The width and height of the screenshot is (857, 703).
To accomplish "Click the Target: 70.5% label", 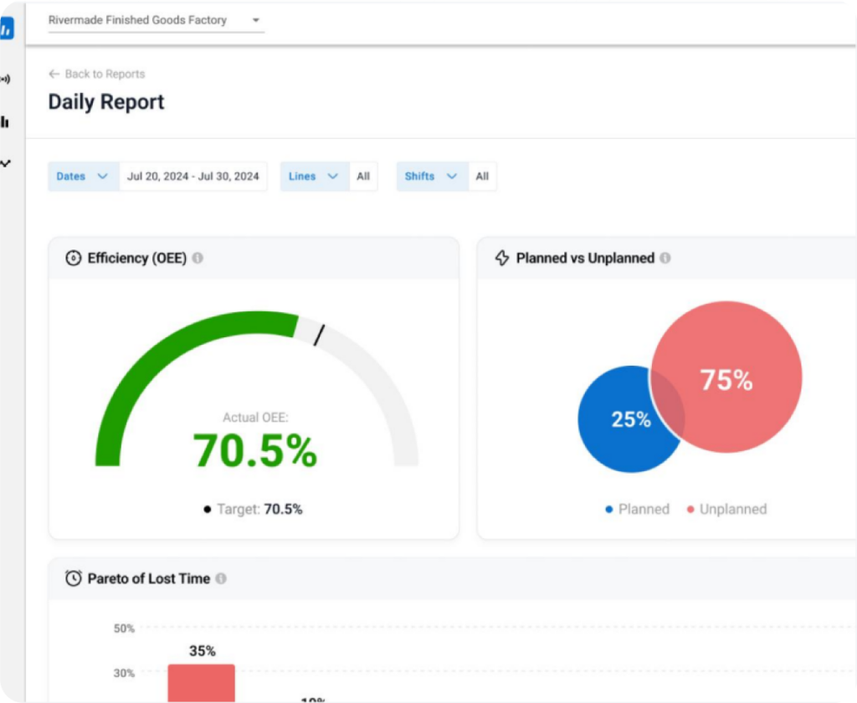I will (253, 509).
